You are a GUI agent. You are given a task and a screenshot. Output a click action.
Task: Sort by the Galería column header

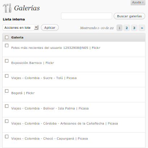17,37
